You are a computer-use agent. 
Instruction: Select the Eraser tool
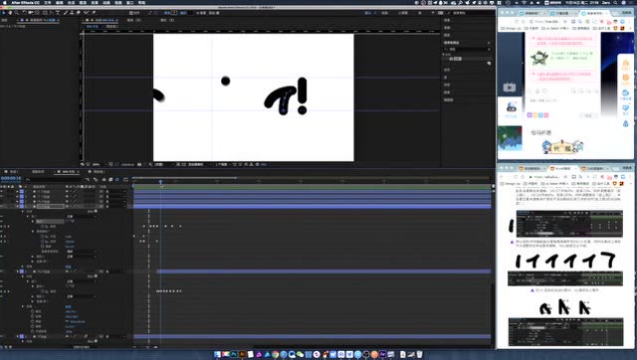[79, 13]
